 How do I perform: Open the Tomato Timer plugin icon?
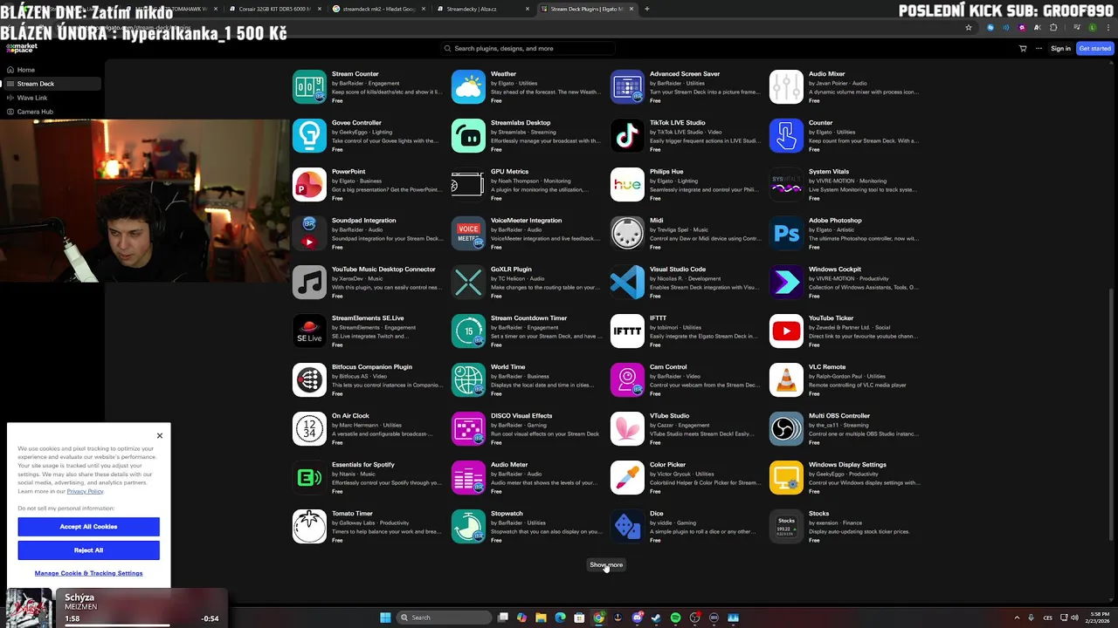click(x=309, y=526)
